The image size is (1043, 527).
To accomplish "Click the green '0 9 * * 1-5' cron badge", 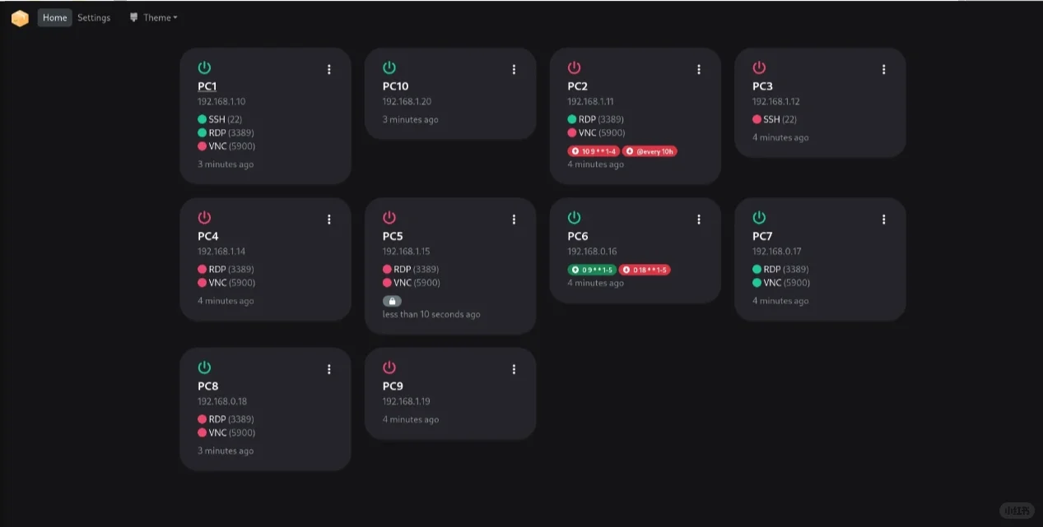I will coord(591,270).
